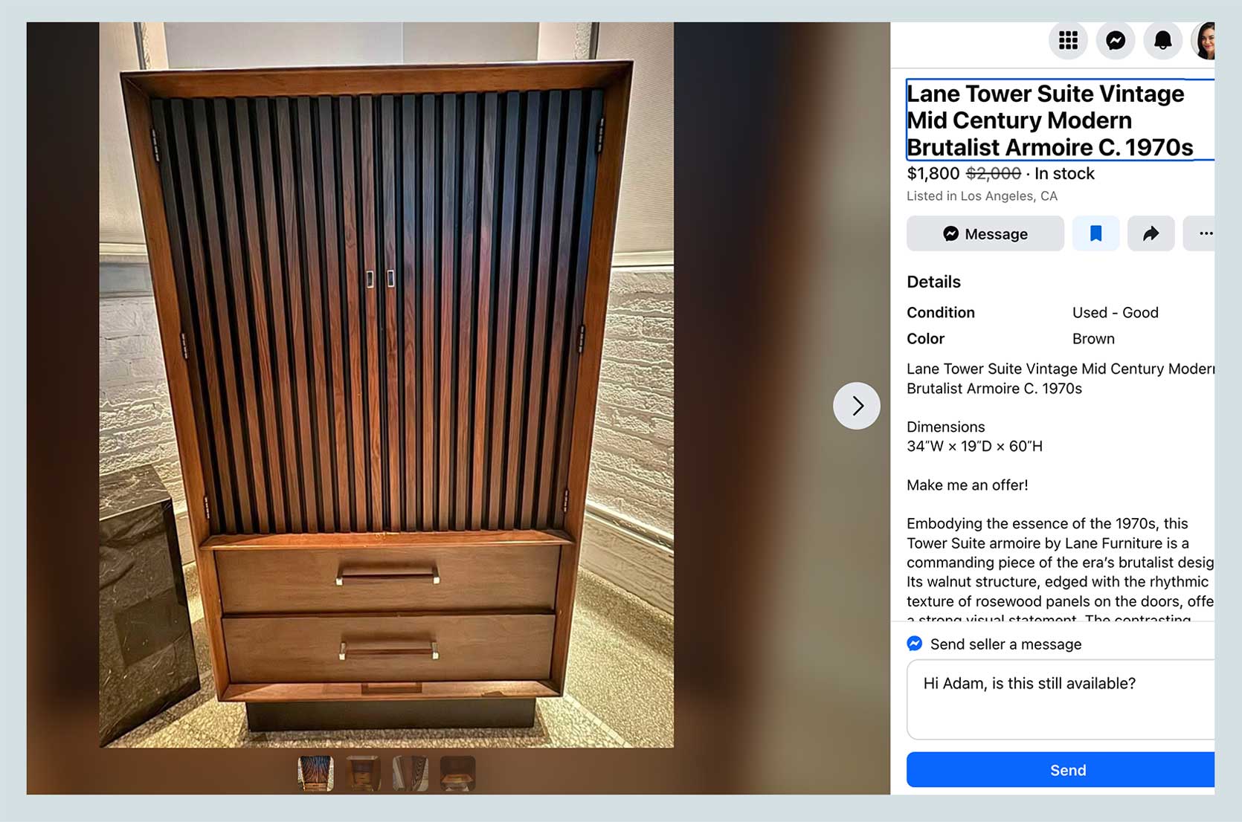Image resolution: width=1242 pixels, height=822 pixels.
Task: Click the Listed in Los Angeles, CA location
Action: point(982,196)
